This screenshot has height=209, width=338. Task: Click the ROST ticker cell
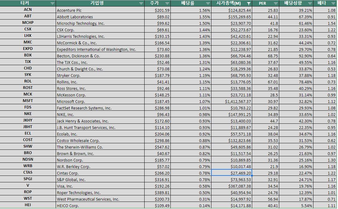[x=28, y=88]
